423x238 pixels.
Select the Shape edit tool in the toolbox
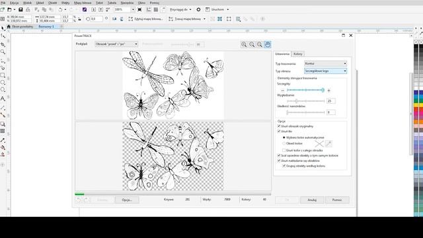click(x=3, y=36)
